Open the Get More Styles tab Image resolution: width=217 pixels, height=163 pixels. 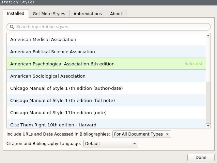point(49,14)
